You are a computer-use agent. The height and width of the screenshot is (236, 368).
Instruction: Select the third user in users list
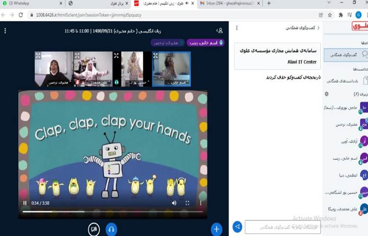coord(345,141)
